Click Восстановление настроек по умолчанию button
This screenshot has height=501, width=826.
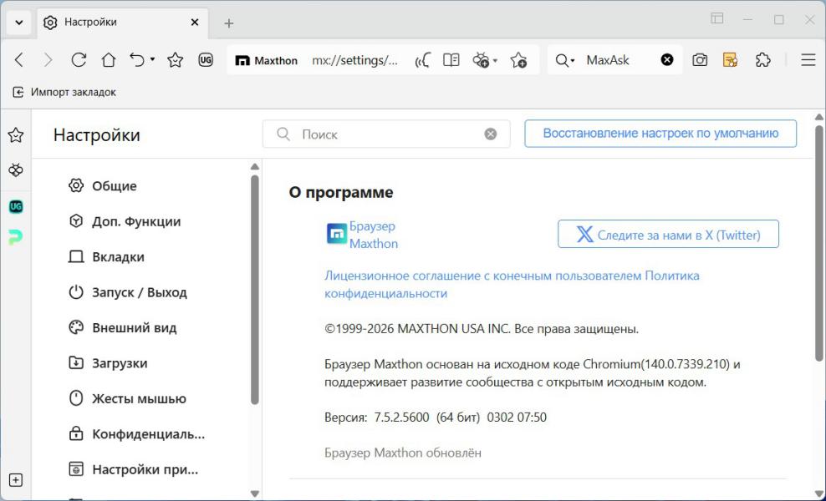coord(660,134)
